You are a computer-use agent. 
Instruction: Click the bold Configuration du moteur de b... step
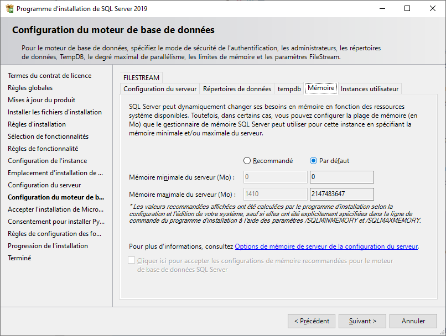pyautogui.click(x=56, y=197)
